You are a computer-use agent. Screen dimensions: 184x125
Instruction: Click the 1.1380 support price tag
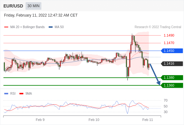point(172,77)
